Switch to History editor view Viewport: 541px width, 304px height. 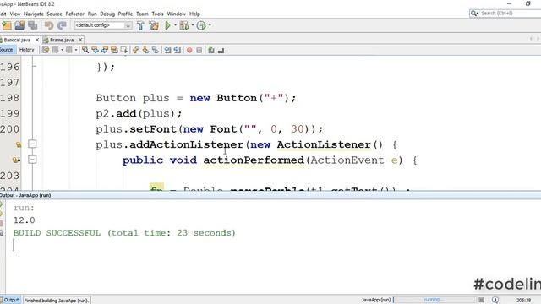point(26,50)
